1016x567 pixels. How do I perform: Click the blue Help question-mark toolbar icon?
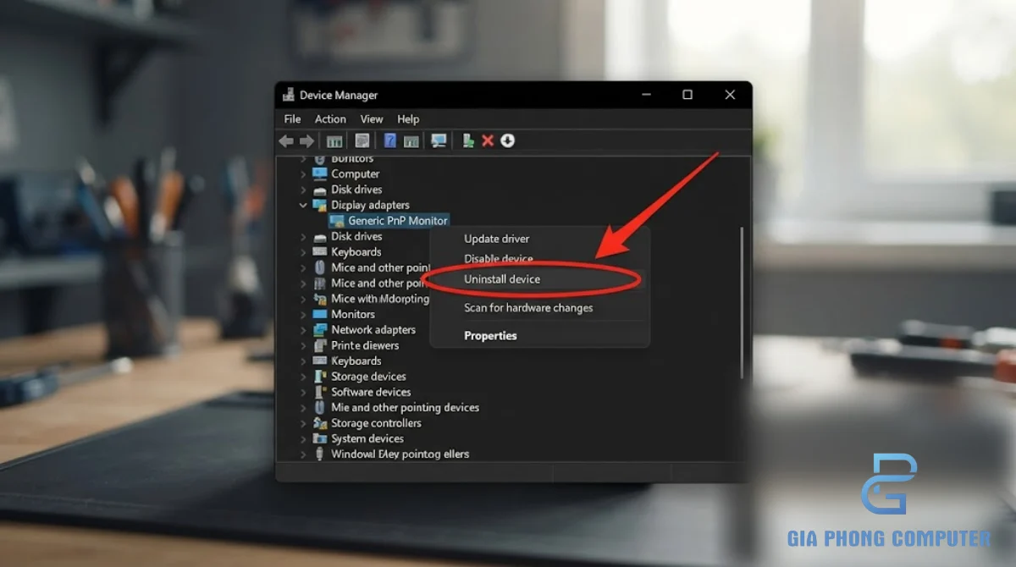390,140
